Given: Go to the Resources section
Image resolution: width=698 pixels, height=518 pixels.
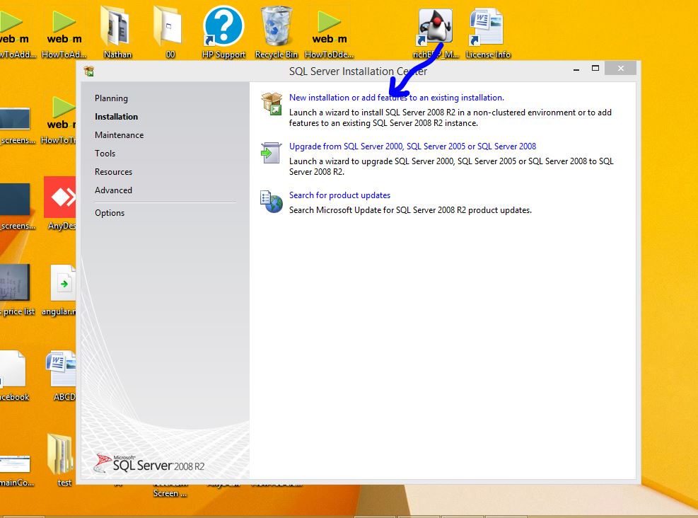Looking at the screenshot, I should (113, 172).
